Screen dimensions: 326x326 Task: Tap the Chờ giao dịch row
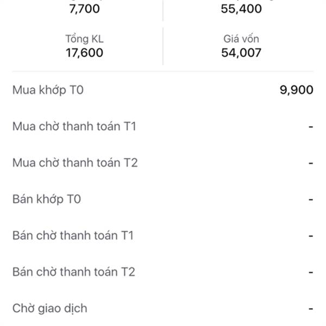click(x=163, y=308)
